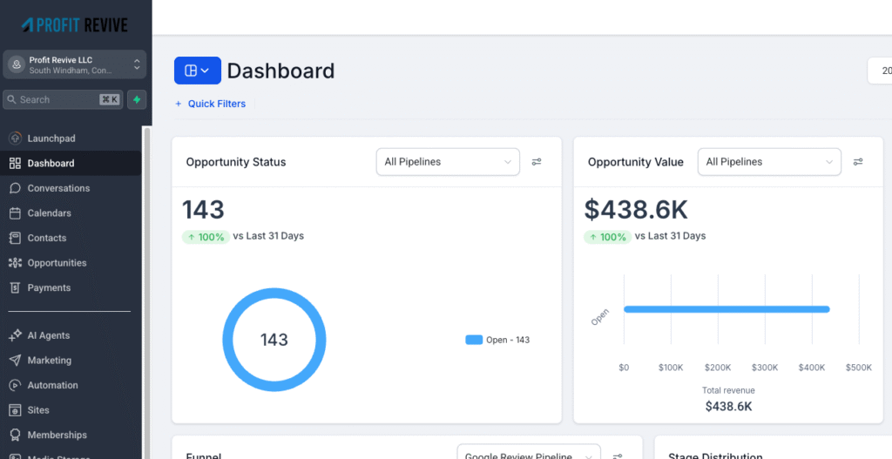Image resolution: width=892 pixels, height=459 pixels.
Task: Click the Calendars icon in sidebar
Action: (15, 213)
